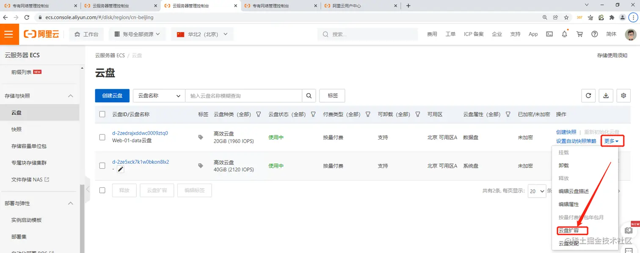Open the 云盘状态 column filter

(313, 114)
